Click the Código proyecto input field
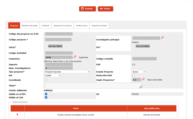 pos(58,40)
